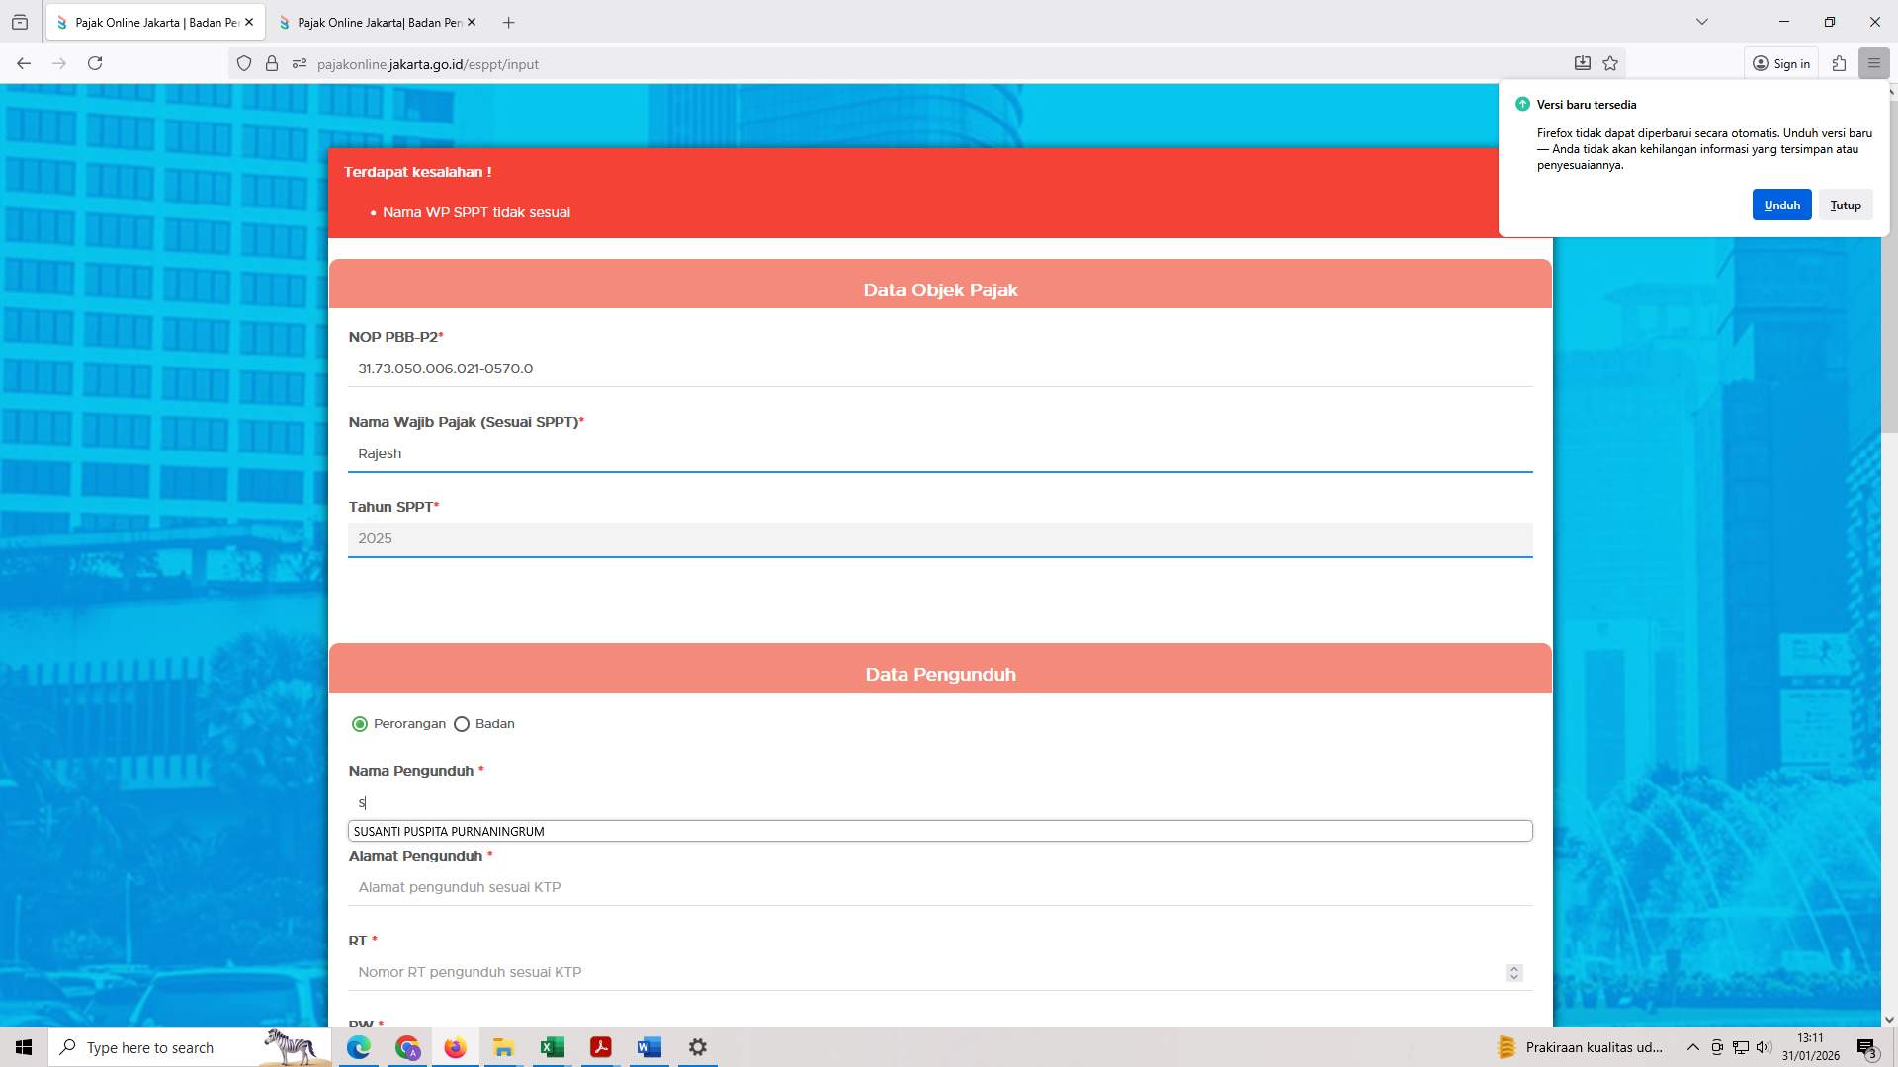Launch Excel from the taskbar
1898x1067 pixels.
tap(552, 1047)
